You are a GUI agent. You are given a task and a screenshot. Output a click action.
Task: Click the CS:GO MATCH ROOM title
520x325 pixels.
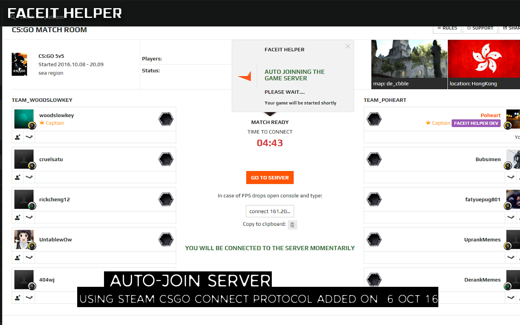[x=49, y=30]
